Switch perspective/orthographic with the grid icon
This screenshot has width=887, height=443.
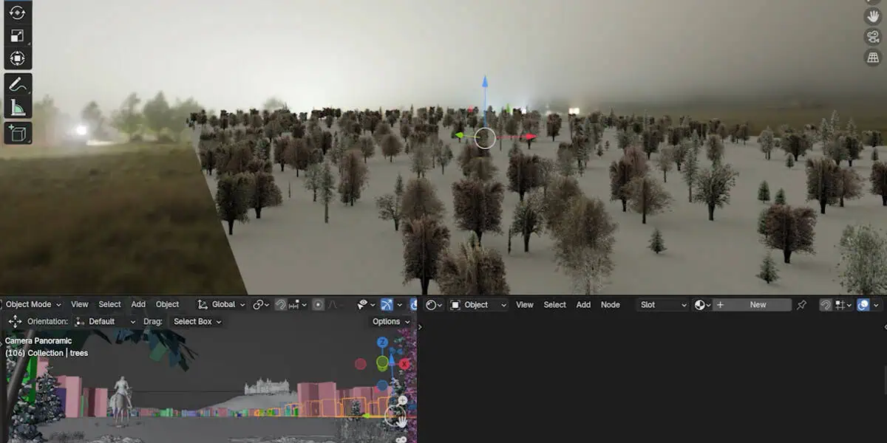pos(873,58)
